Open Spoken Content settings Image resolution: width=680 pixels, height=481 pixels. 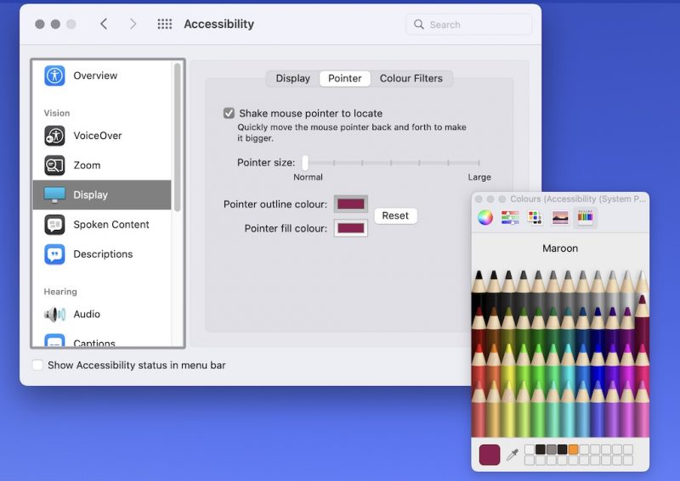[102, 225]
